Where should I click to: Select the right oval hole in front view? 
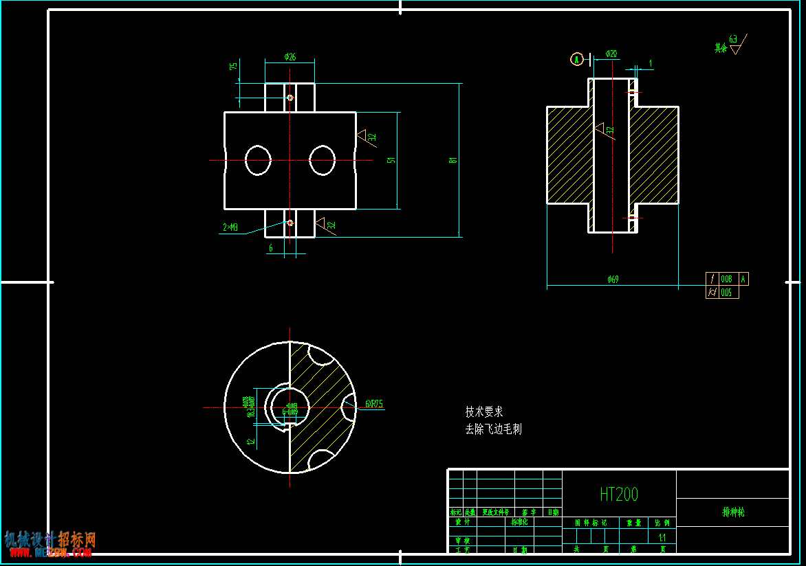point(323,160)
